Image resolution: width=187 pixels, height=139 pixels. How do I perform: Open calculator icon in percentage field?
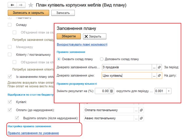click(x=112, y=91)
